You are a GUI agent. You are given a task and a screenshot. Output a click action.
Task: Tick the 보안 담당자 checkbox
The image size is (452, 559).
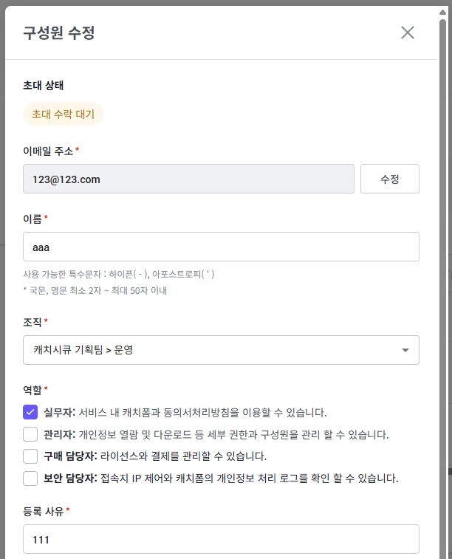pyautogui.click(x=30, y=479)
